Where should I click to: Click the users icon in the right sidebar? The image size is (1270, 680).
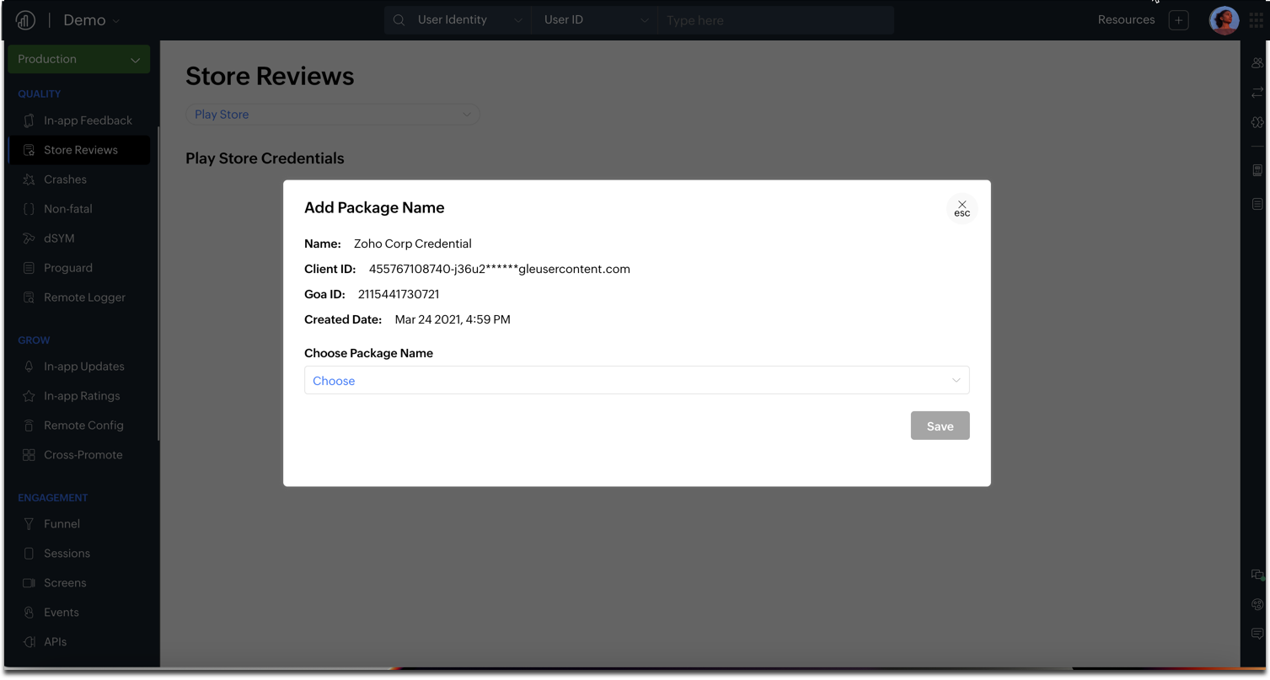click(1257, 63)
